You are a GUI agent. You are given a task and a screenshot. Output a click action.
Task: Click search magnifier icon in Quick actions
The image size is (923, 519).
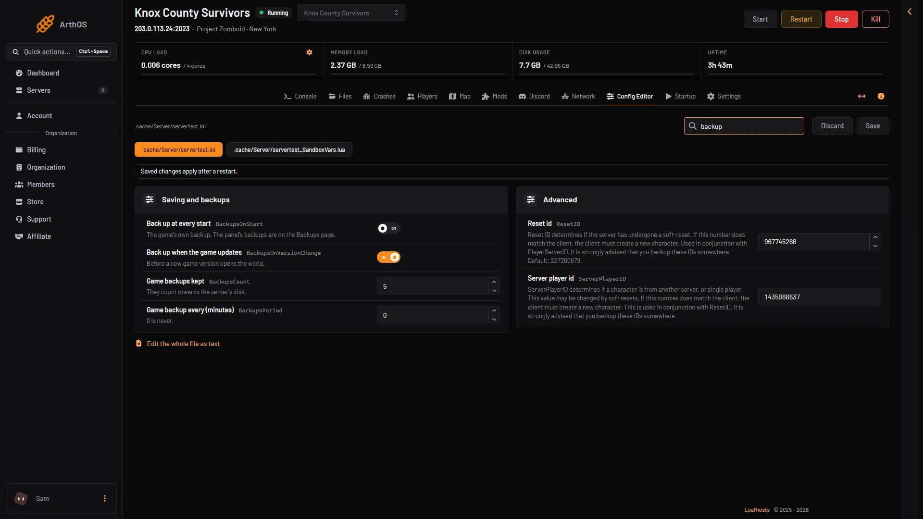pyautogui.click(x=16, y=52)
